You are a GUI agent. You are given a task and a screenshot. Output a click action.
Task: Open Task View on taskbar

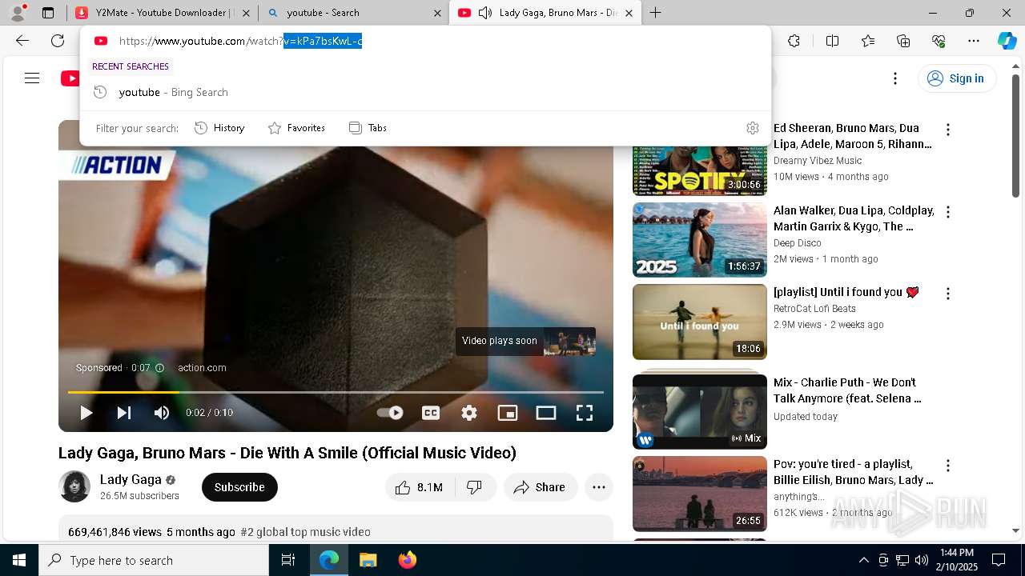point(288,560)
